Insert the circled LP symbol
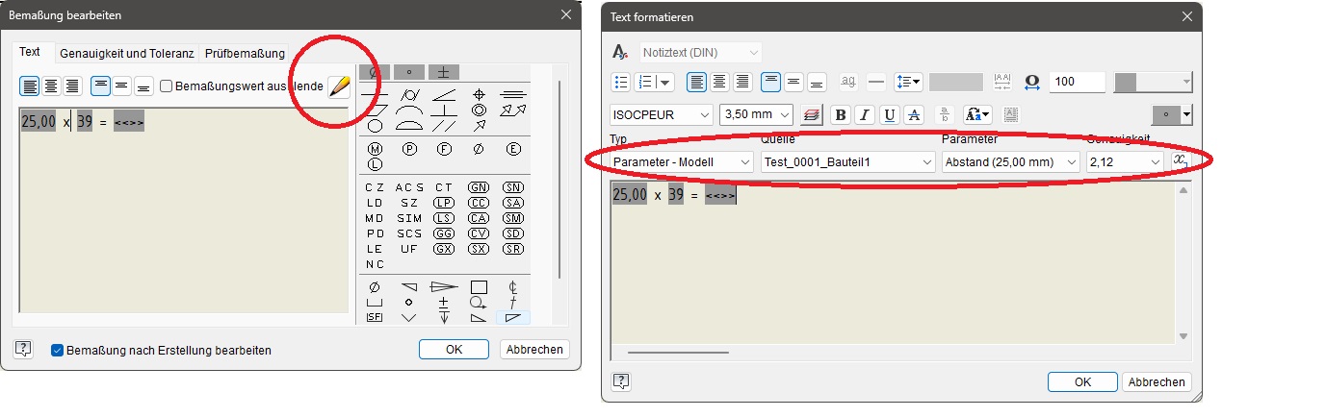Screen dimensions: 1326x417 click(444, 203)
